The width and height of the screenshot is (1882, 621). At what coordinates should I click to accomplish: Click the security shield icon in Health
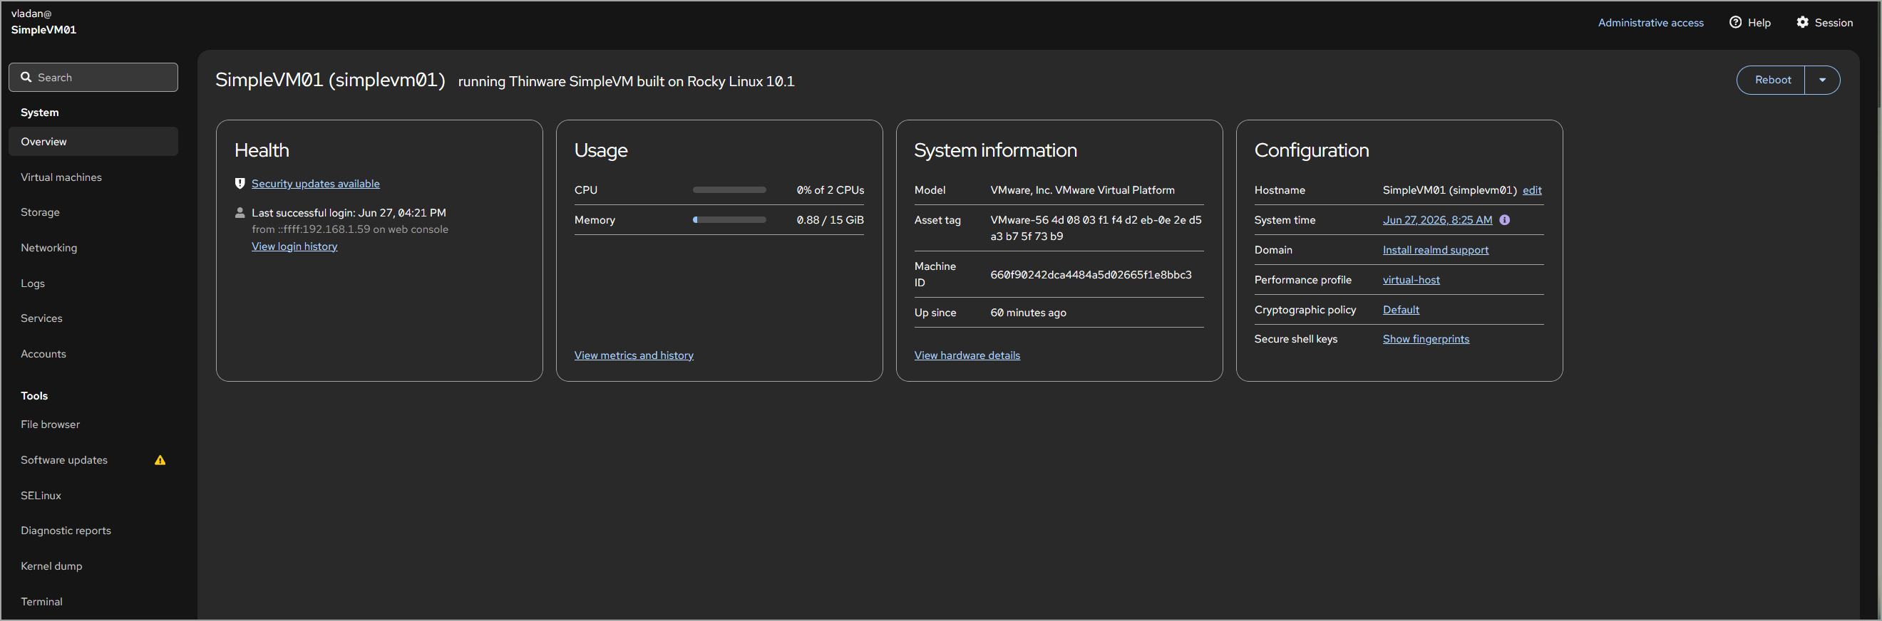click(x=240, y=184)
